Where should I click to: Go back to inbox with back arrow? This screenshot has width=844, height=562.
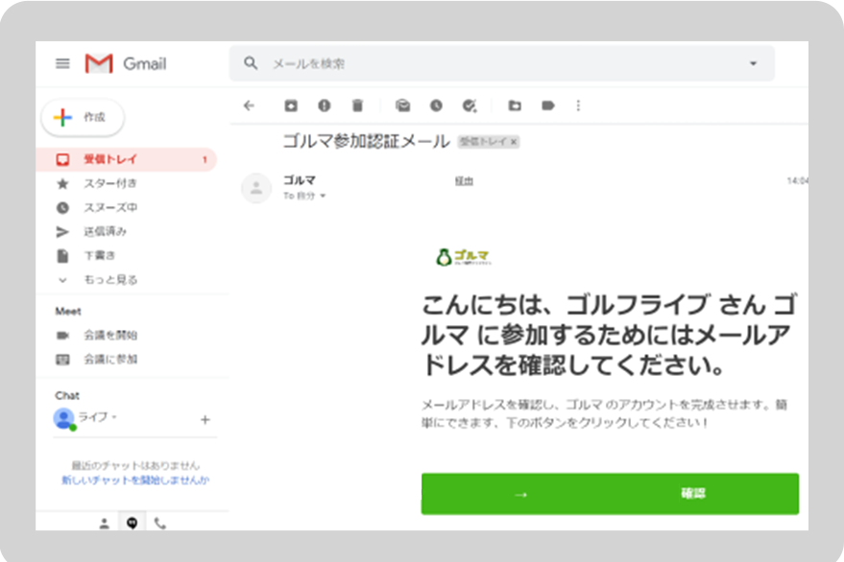point(250,105)
